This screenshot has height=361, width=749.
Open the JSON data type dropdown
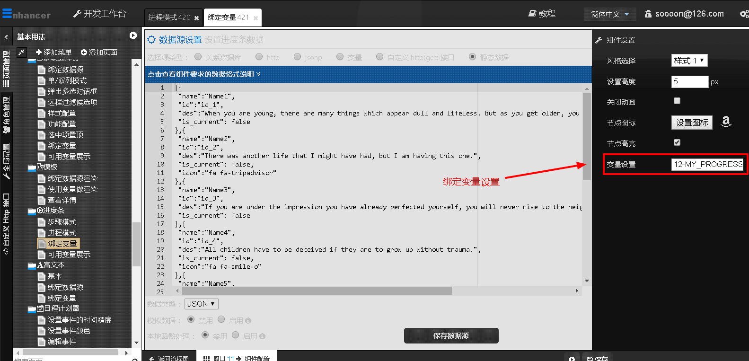201,304
